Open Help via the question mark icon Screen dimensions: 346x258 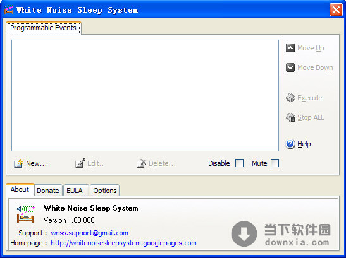click(290, 144)
